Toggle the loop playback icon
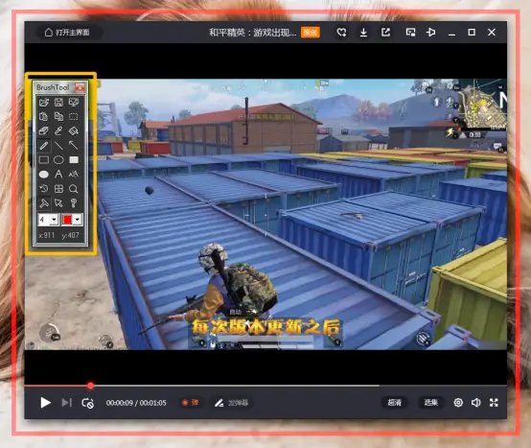The width and height of the screenshot is (531, 448). point(88,403)
